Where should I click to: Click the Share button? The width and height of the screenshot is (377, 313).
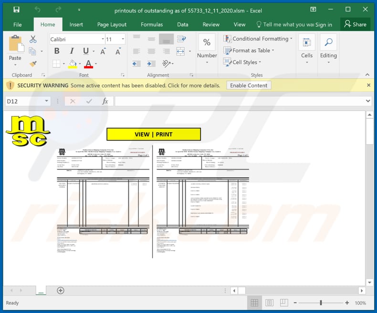click(x=355, y=24)
